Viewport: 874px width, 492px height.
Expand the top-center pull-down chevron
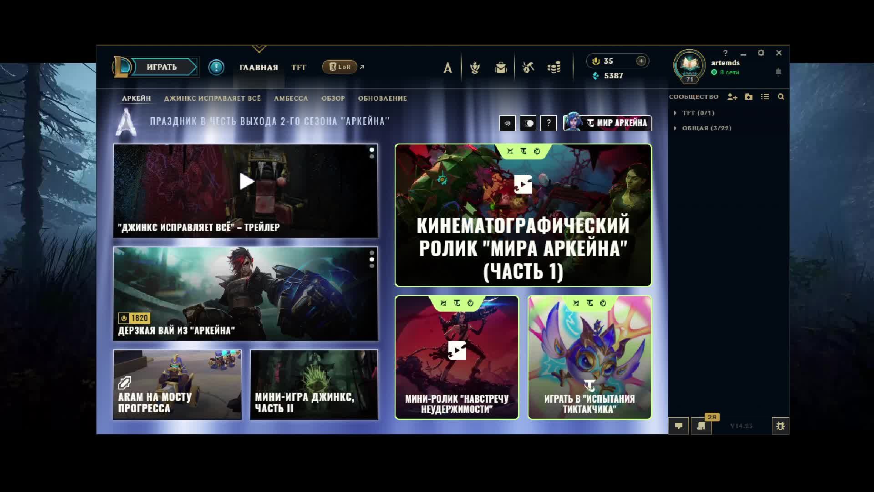(x=259, y=48)
